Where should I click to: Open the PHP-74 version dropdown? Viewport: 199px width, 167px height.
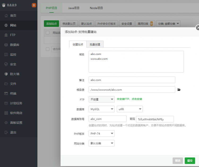(x=101, y=134)
